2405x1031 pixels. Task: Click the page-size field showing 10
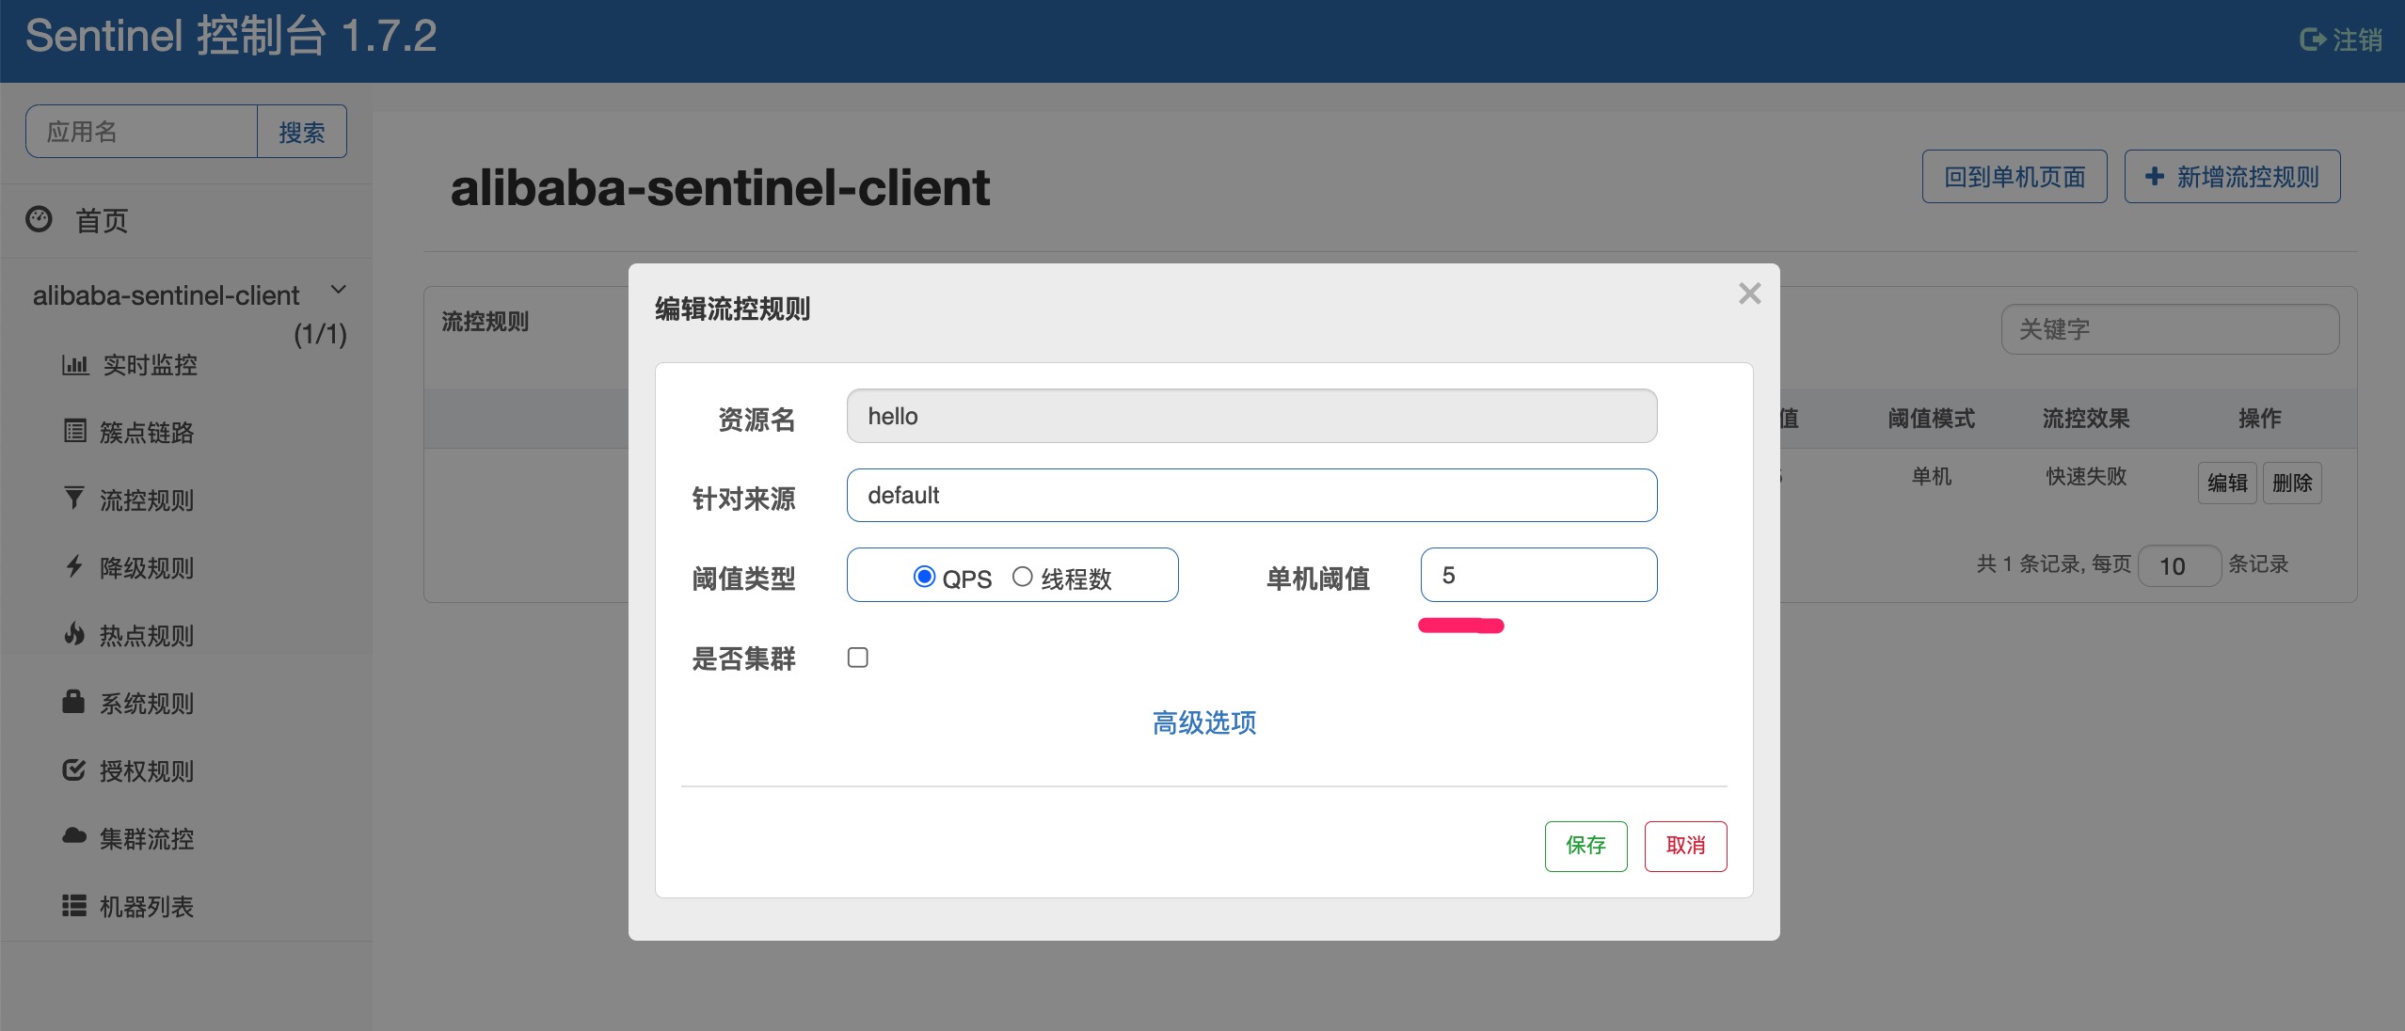[x=2179, y=565]
